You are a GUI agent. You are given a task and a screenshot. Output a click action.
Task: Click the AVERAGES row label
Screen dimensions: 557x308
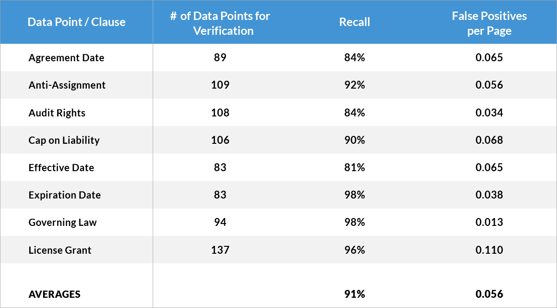click(x=54, y=294)
